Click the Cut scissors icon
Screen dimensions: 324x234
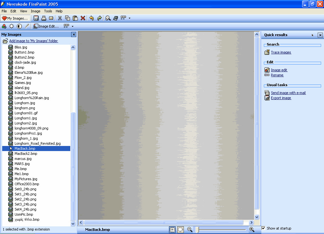tap(60, 18)
